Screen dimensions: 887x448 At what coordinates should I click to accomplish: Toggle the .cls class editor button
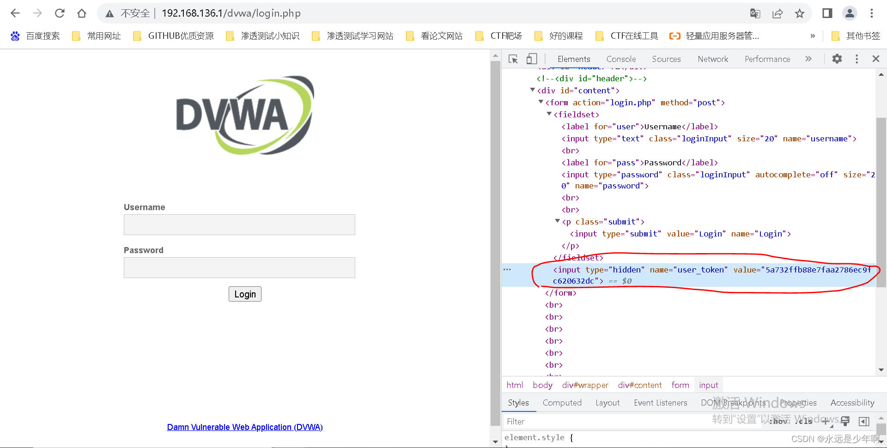[804, 421]
